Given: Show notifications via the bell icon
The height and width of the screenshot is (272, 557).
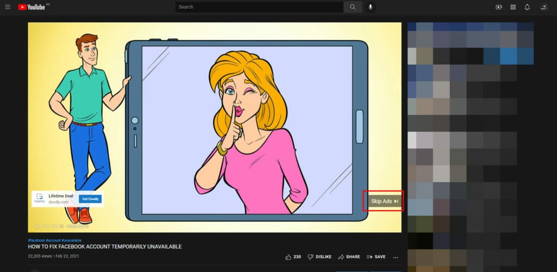Looking at the screenshot, I should tap(527, 7).
